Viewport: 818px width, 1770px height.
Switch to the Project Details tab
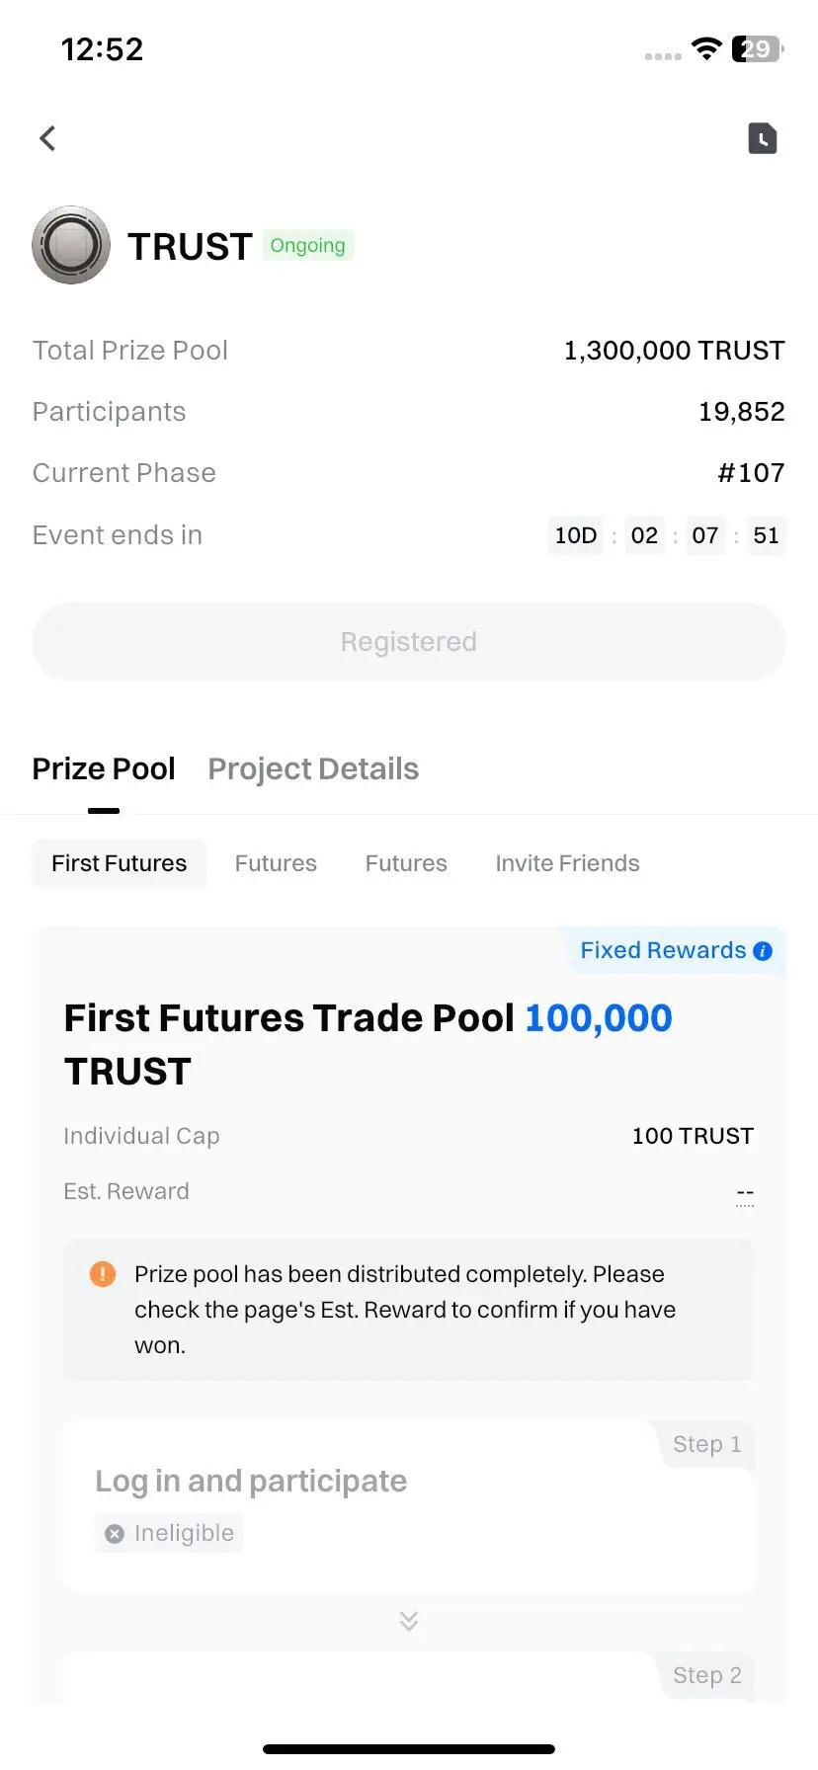pos(313,768)
